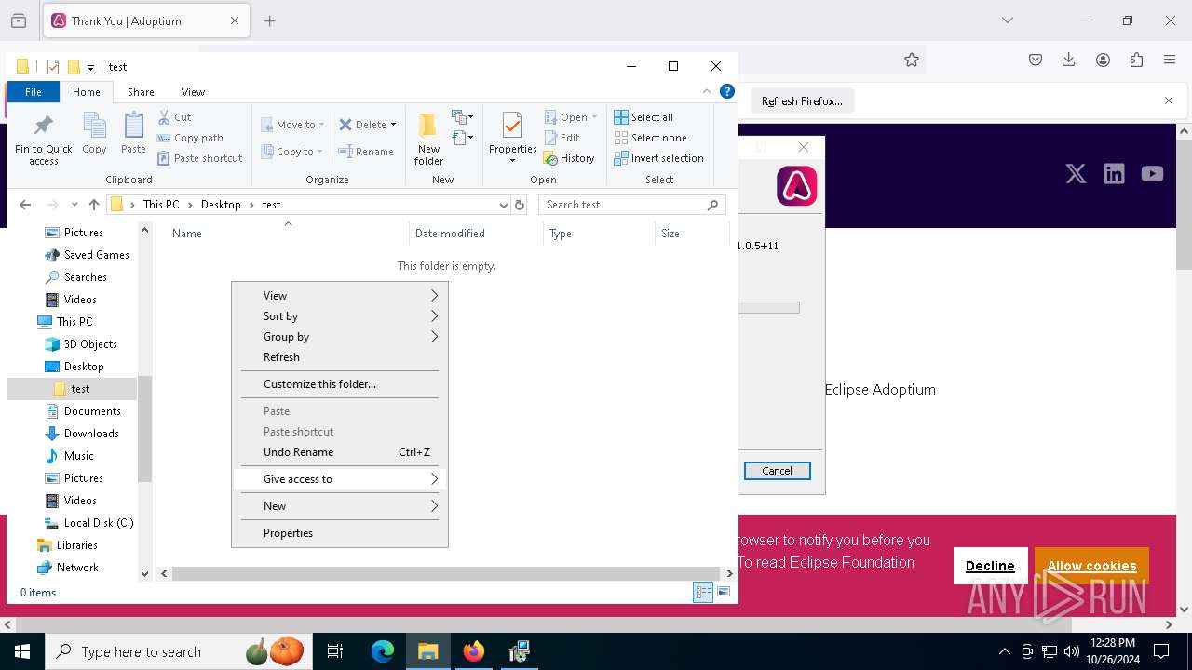Open Quick Access Toolbar customize arrow
Image resolution: width=1192 pixels, height=670 pixels.
90,67
